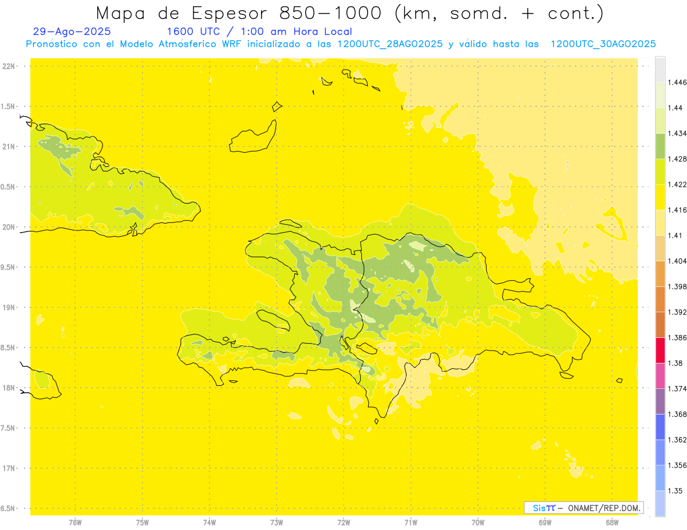Click the legend value 1.44

click(676, 108)
